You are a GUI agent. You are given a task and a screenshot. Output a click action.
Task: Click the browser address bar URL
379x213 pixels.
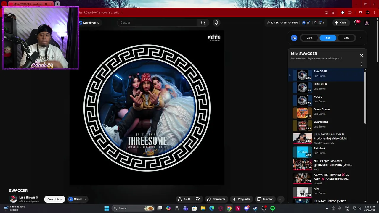click(x=101, y=12)
